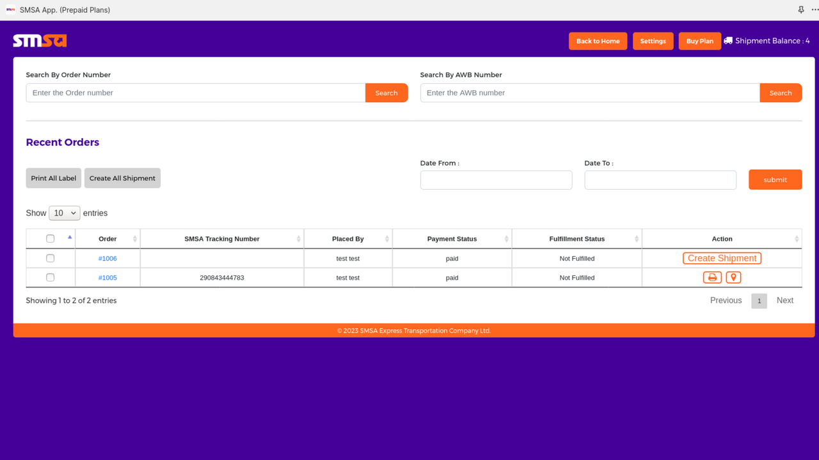Click Create Shipment for order #1006
The width and height of the screenshot is (819, 460).
722,258
